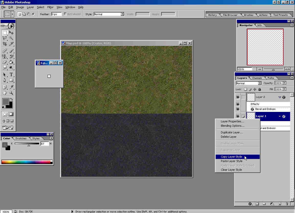Click Duplicate Layer in context menu
295x213 pixels.
point(232,132)
